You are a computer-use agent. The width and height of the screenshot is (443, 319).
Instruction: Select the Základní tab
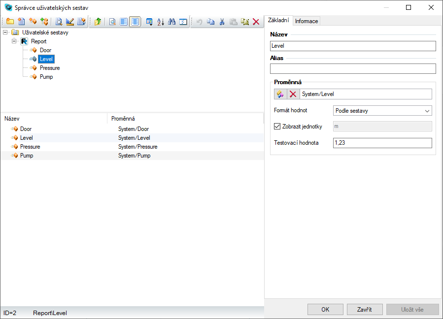(278, 21)
